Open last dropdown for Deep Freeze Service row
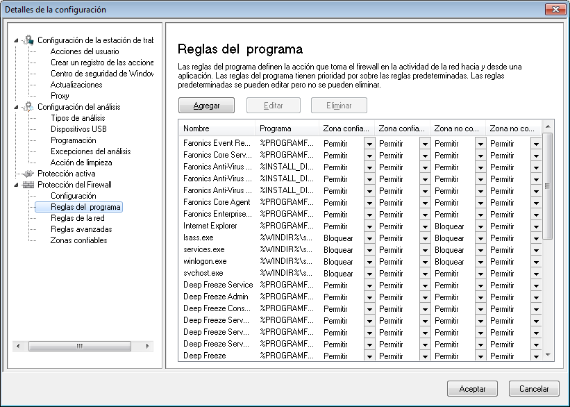The height and width of the screenshot is (407, 570). (536, 285)
